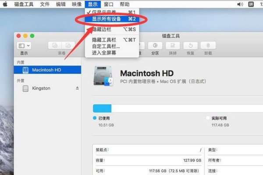Viewport: 263px width, 175px height.
Task: Click the add volume toolbar icon
Action: click(x=55, y=45)
